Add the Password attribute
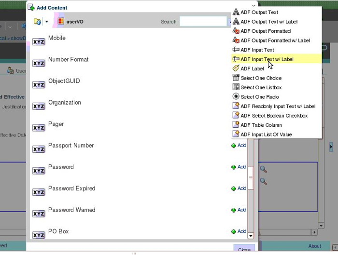Image resolution: width=338 pixels, height=255 pixels. click(239, 167)
